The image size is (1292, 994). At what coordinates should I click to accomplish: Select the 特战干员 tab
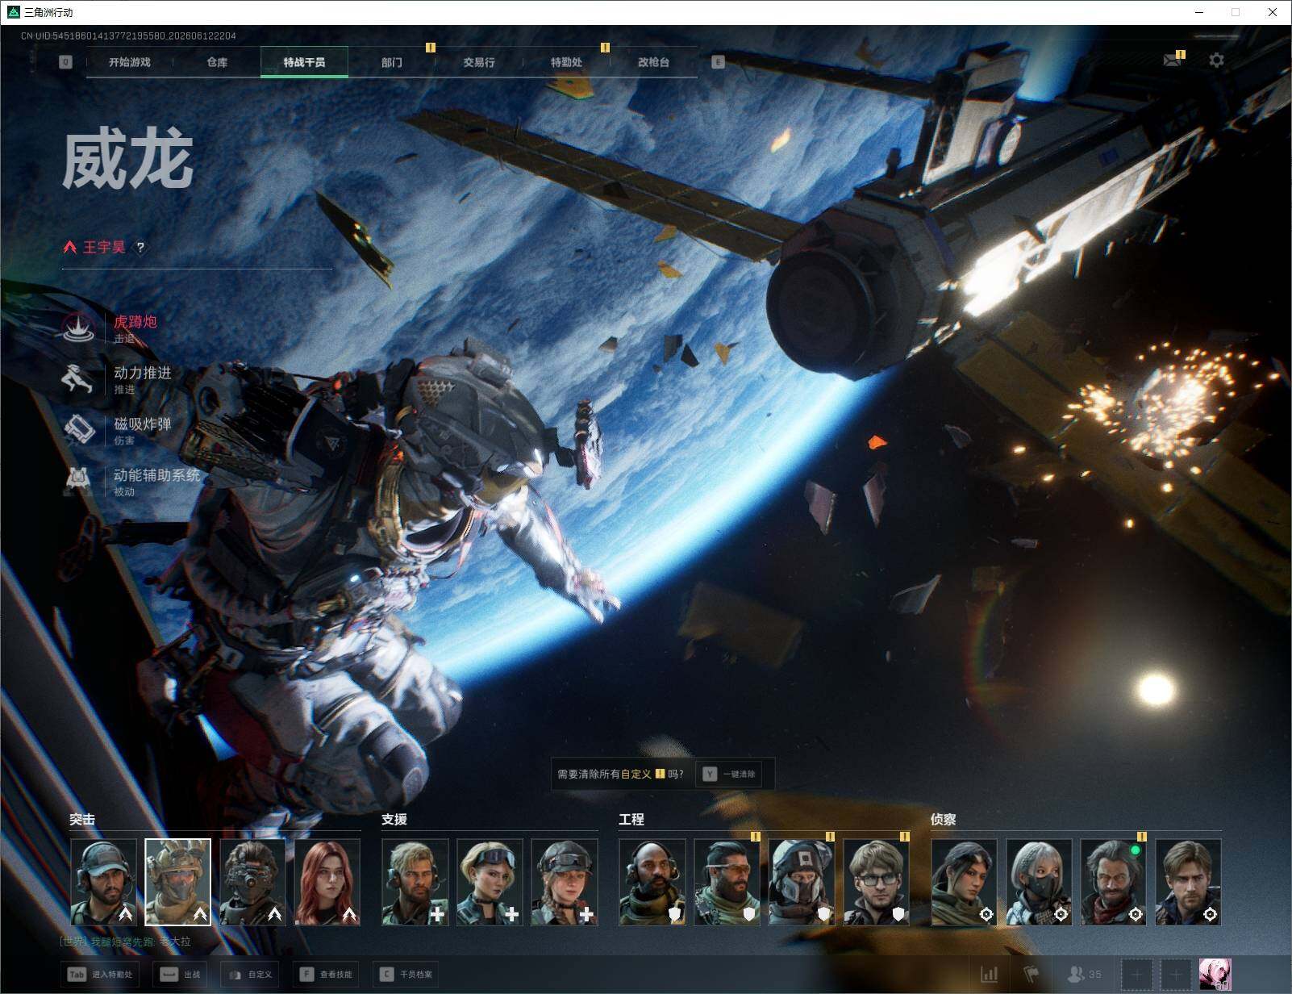coord(304,62)
